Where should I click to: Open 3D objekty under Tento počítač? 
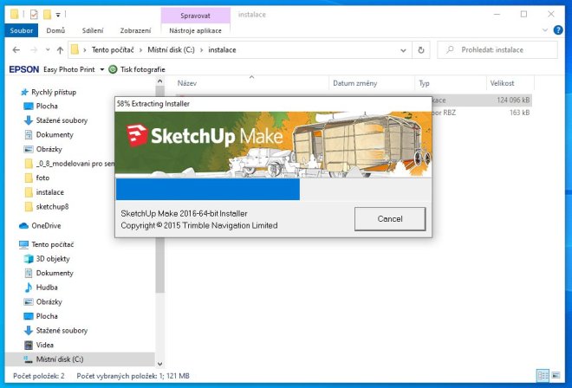tap(53, 259)
